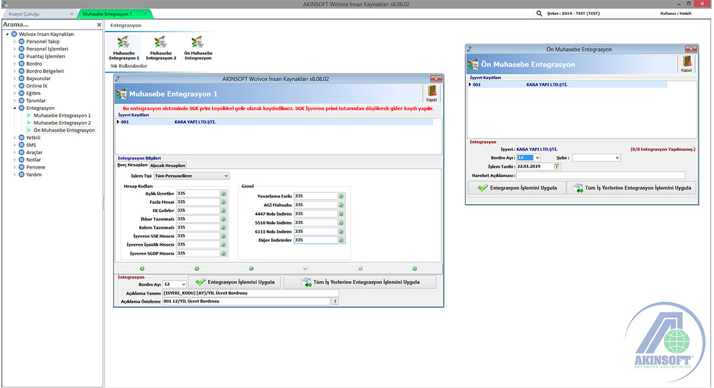Open account lookup for 5510 Nolu İndirim
The height and width of the screenshot is (388, 714).
[341, 223]
